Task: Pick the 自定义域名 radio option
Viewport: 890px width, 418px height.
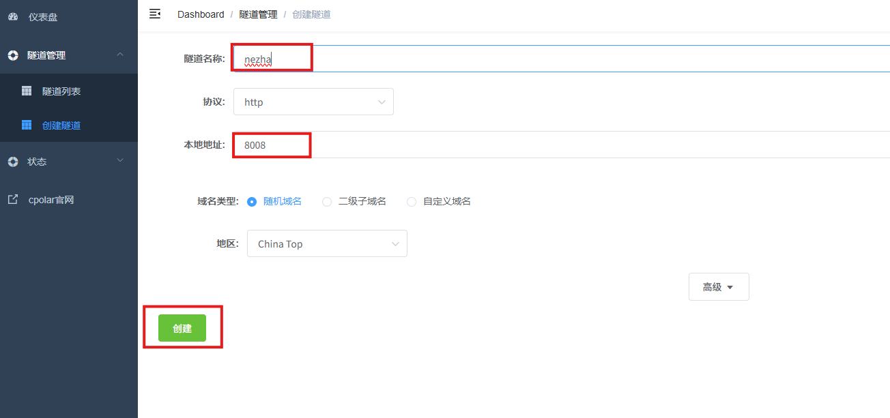Action: point(412,201)
